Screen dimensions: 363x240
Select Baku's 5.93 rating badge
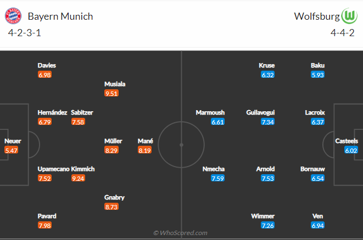click(x=317, y=75)
